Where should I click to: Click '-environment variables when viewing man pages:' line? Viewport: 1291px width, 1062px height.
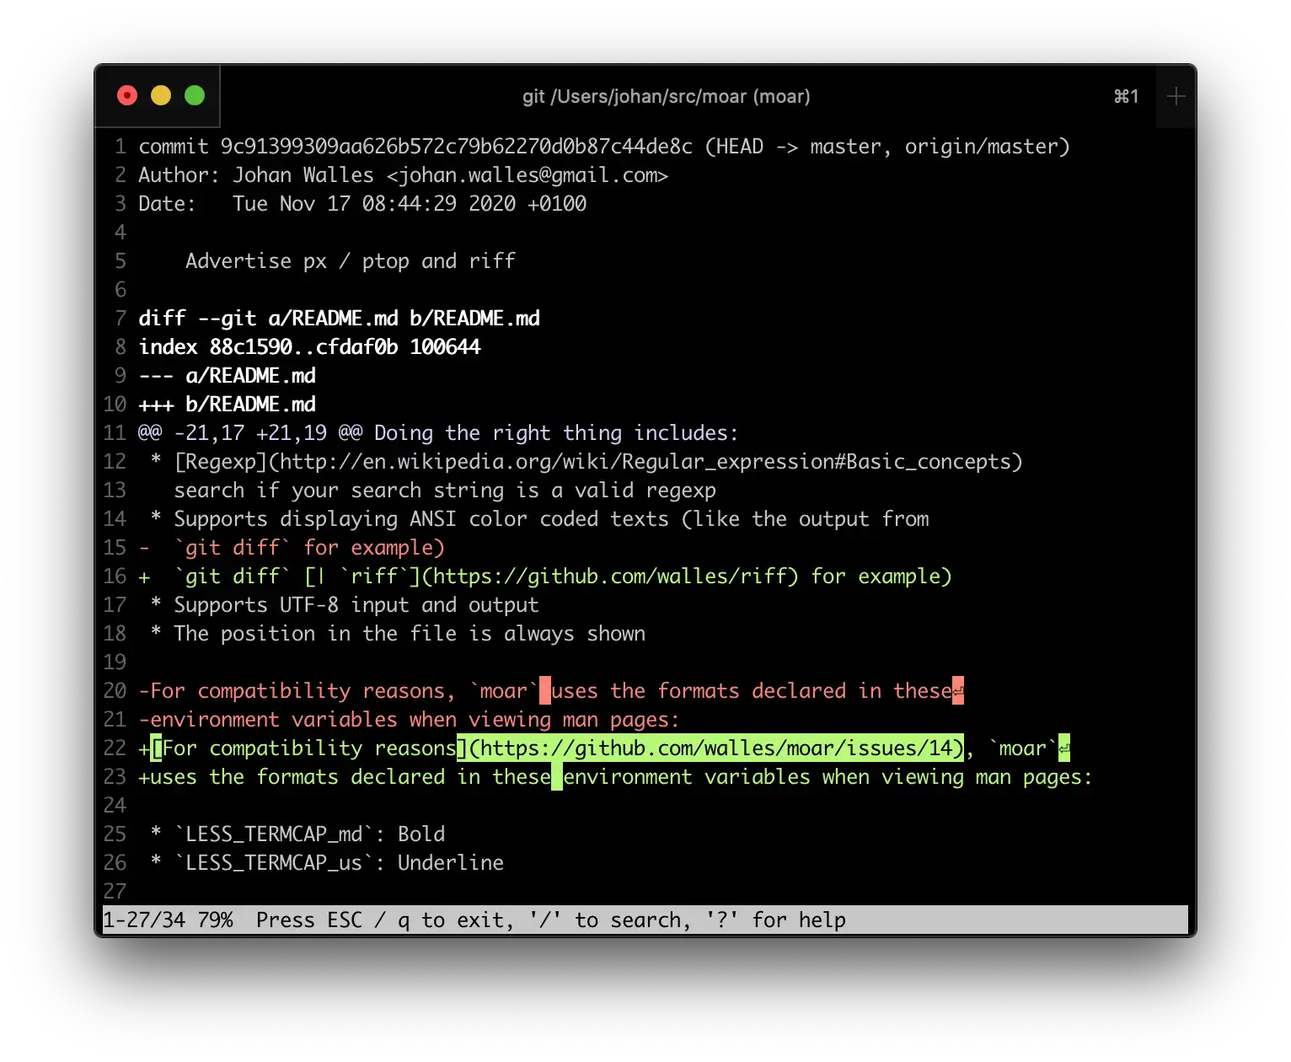click(x=409, y=720)
